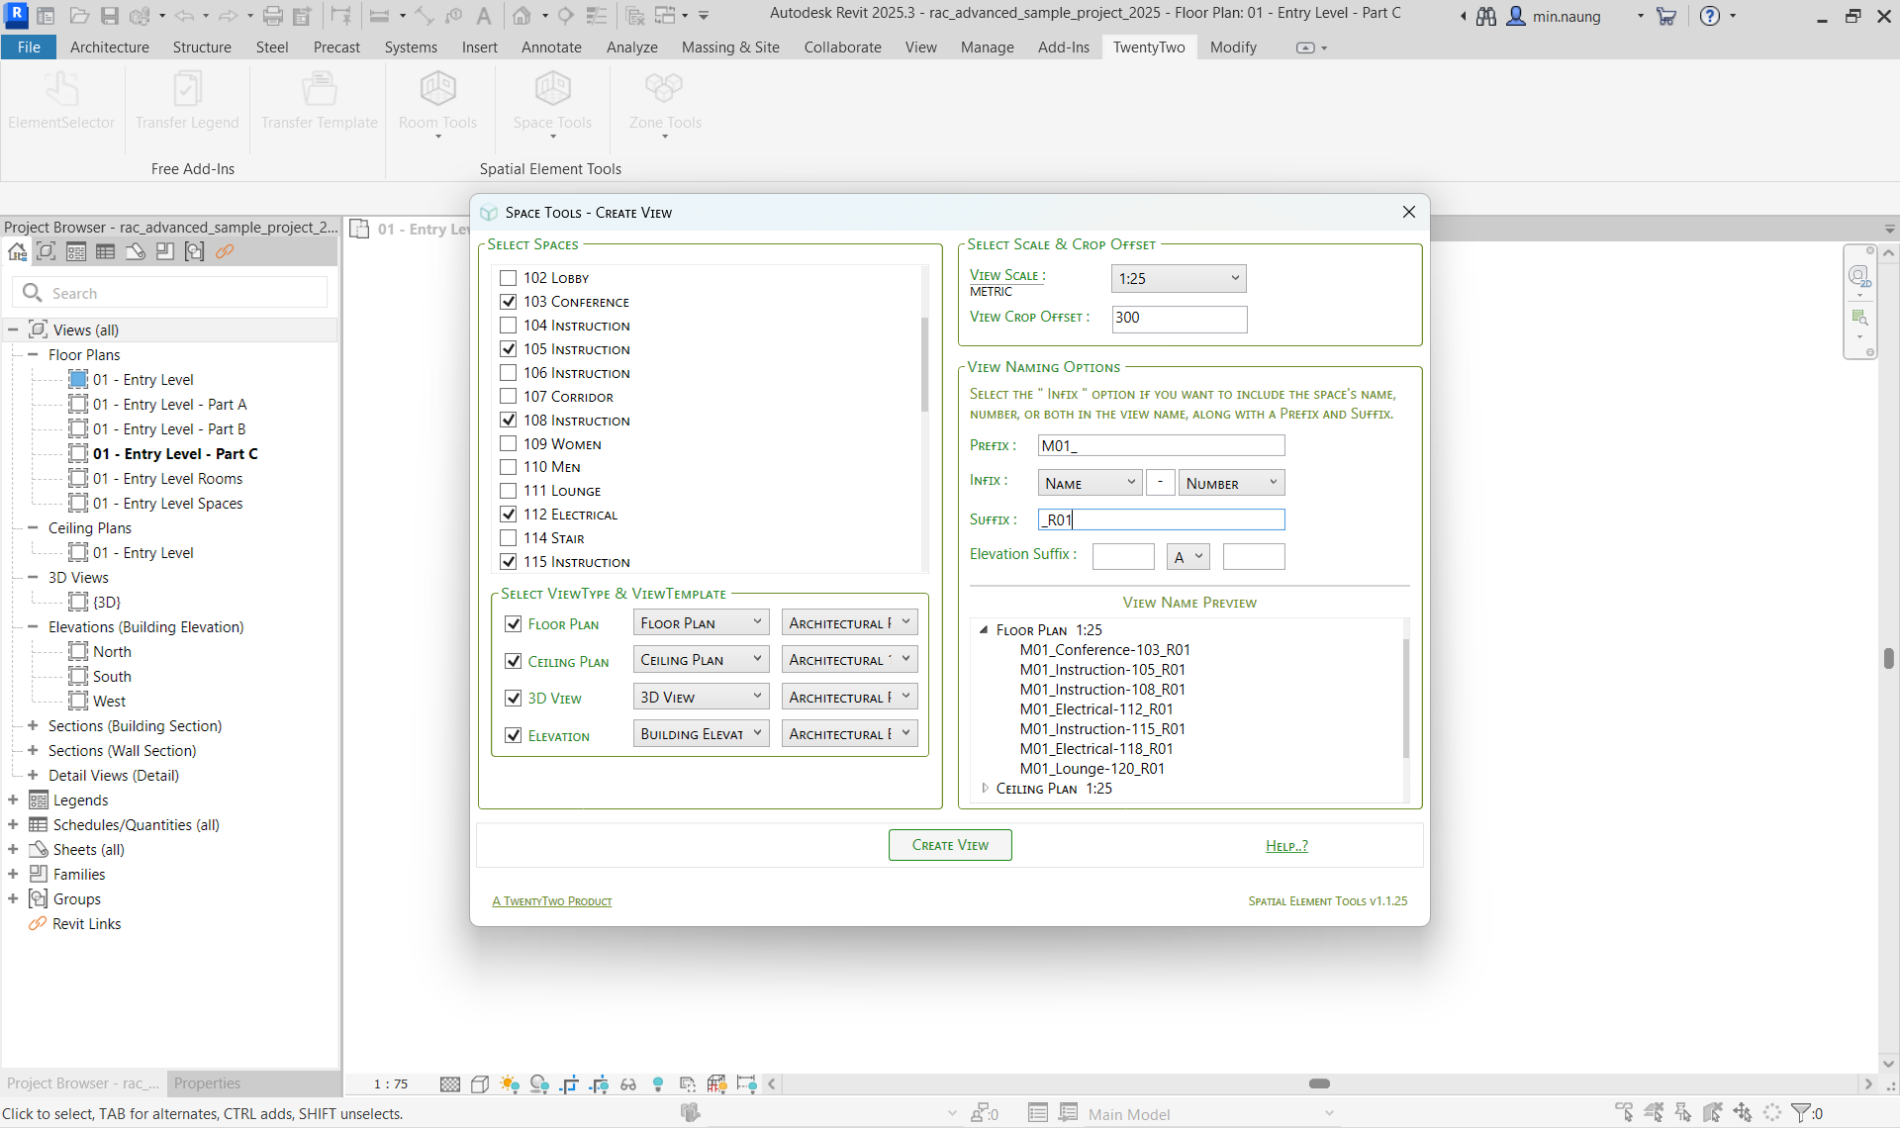The width and height of the screenshot is (1900, 1128).
Task: Open the Infix Name dropdown
Action: coord(1090,483)
